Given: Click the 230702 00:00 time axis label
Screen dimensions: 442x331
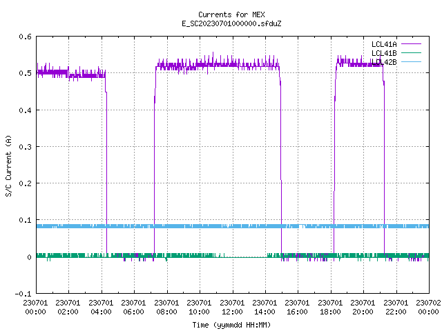Looking at the screenshot, I should (428, 307).
